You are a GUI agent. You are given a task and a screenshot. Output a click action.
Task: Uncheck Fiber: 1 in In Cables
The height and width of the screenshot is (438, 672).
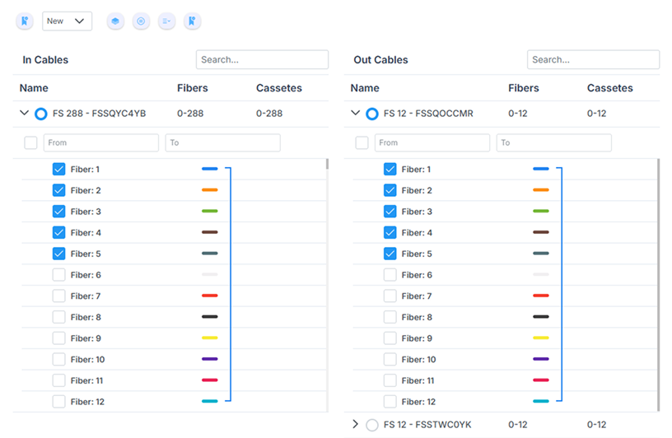click(x=58, y=170)
